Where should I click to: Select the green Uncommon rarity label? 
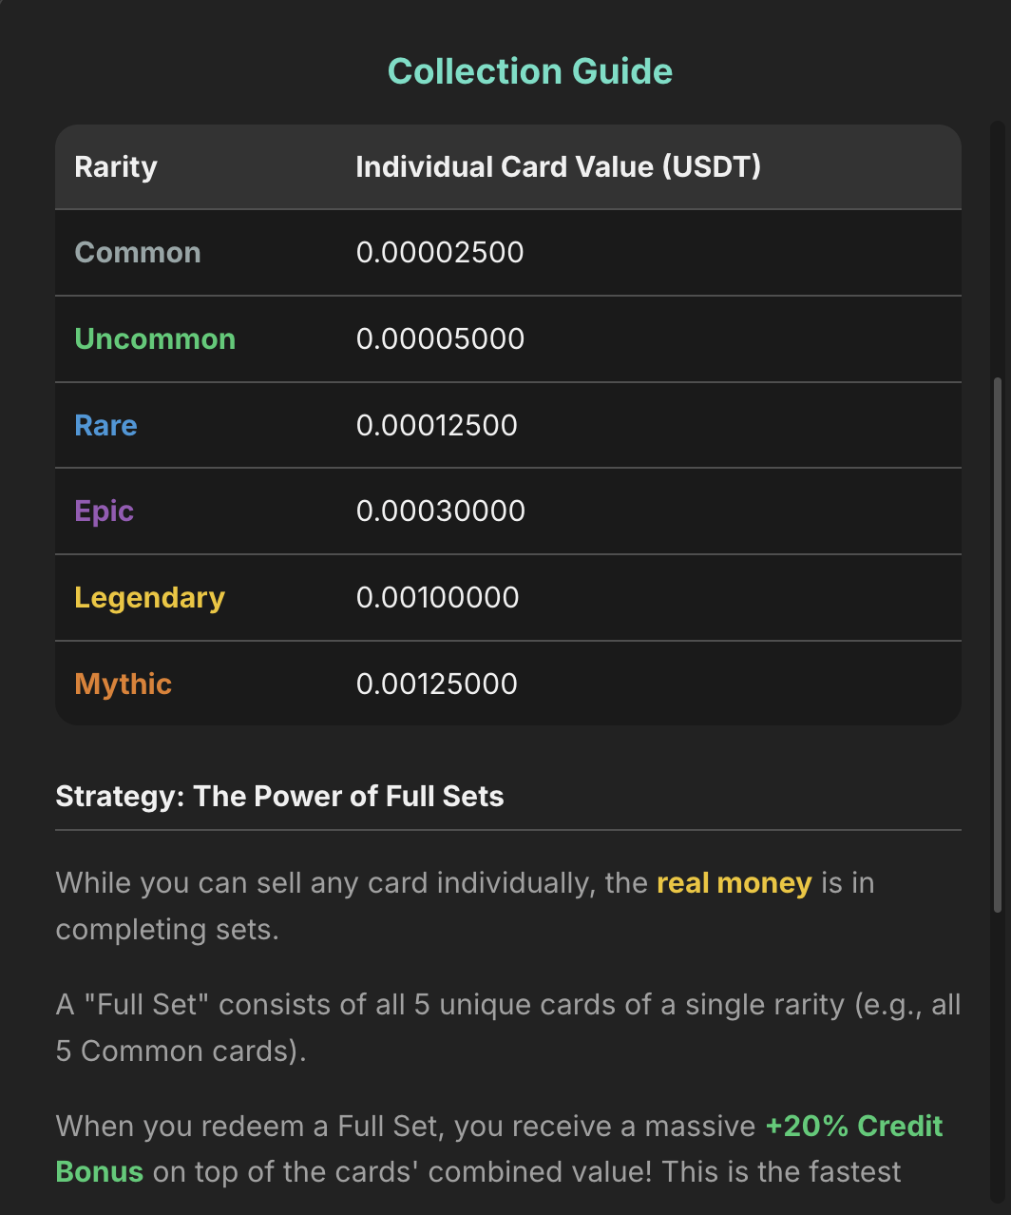click(155, 339)
